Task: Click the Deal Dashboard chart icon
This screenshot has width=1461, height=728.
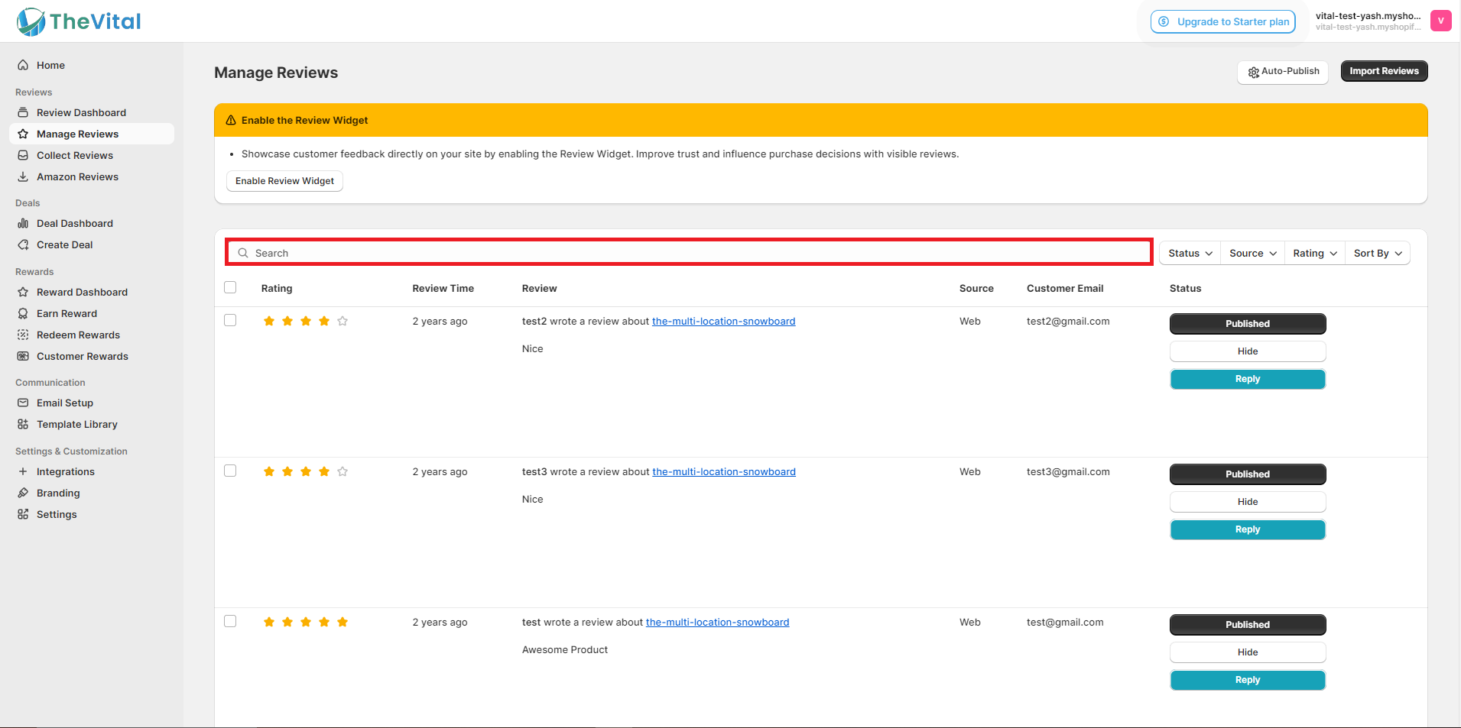Action: click(23, 223)
